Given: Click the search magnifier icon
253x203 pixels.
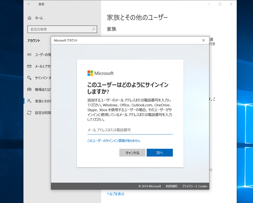Looking at the screenshot, I should coord(93,29).
